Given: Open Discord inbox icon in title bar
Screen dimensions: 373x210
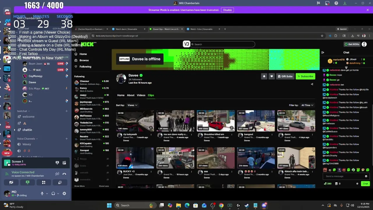Looking at the screenshot, I should (327, 3).
